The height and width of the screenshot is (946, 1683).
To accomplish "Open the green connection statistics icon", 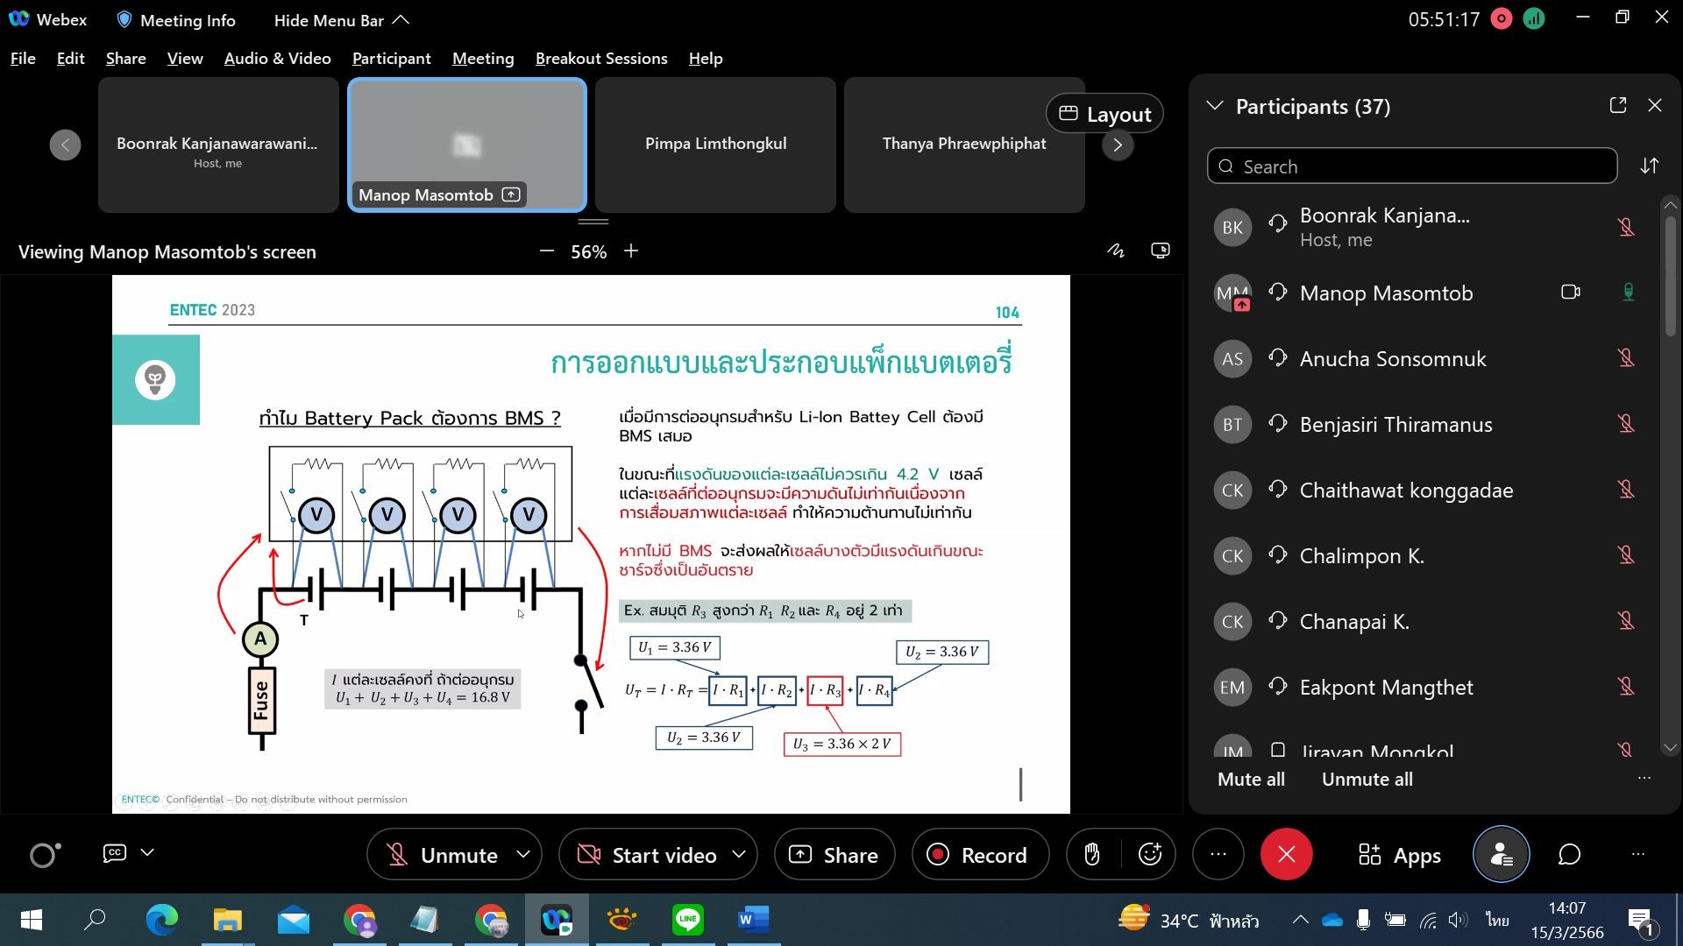I will point(1534,19).
